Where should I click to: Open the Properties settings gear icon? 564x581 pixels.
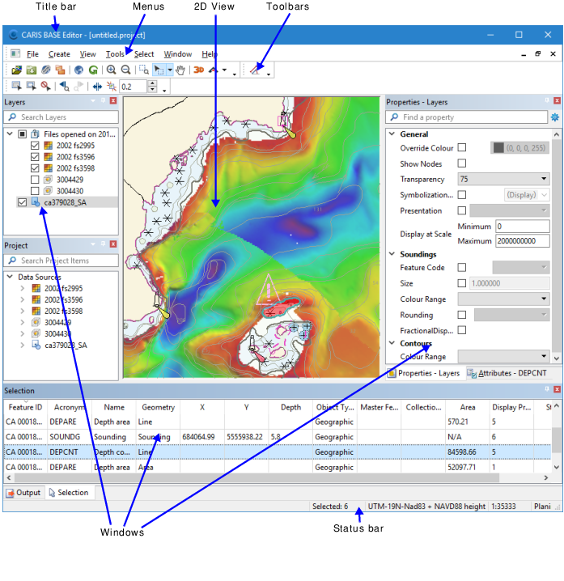pyautogui.click(x=555, y=117)
